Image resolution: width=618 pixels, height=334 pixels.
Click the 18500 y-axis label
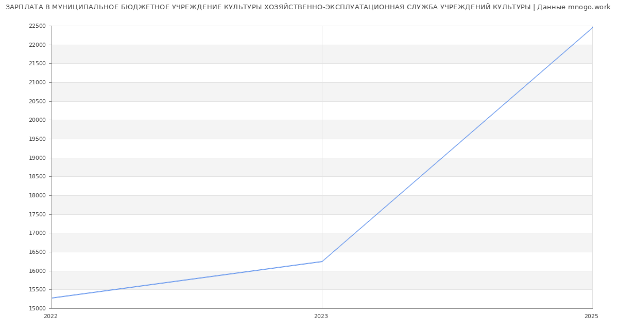click(37, 177)
